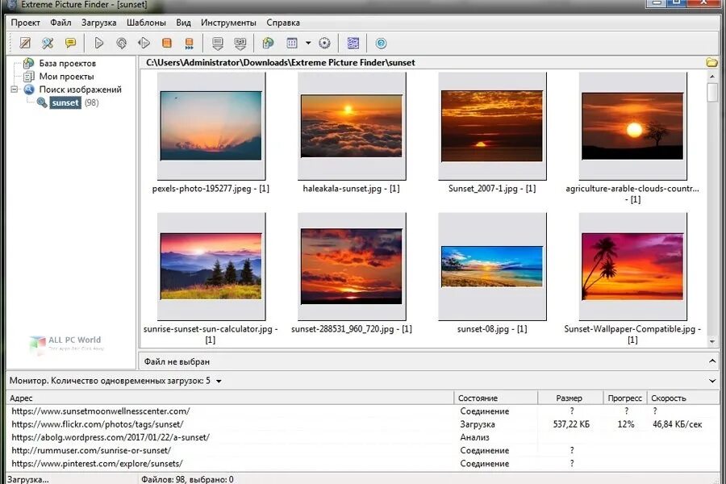Stop download with orange square icon
Image resolution: width=726 pixels, height=484 pixels.
click(167, 43)
